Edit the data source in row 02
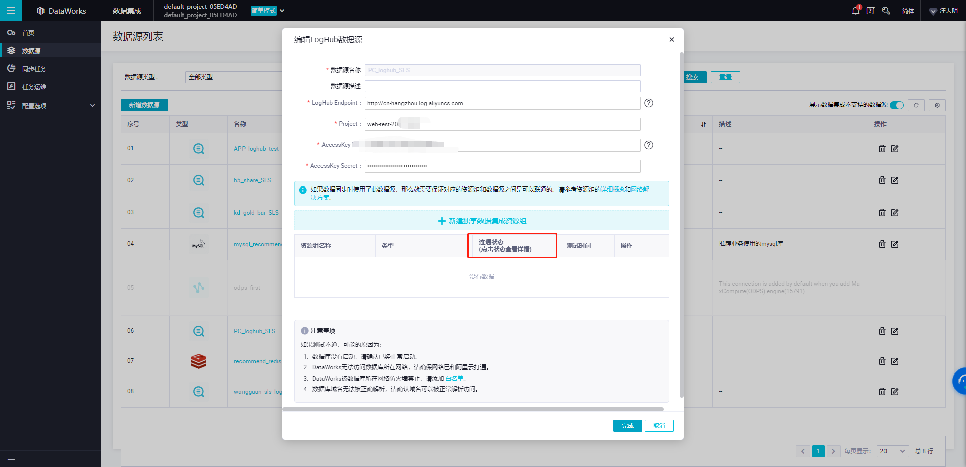 895,180
